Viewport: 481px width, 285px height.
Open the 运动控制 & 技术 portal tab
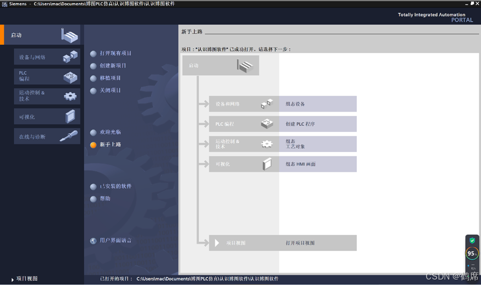point(47,96)
